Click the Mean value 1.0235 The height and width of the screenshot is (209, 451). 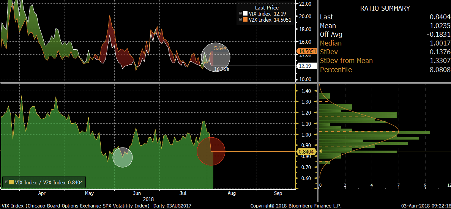click(x=440, y=26)
